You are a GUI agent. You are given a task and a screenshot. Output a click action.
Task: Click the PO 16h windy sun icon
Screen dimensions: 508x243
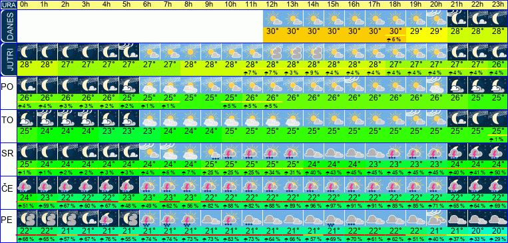click(355, 85)
